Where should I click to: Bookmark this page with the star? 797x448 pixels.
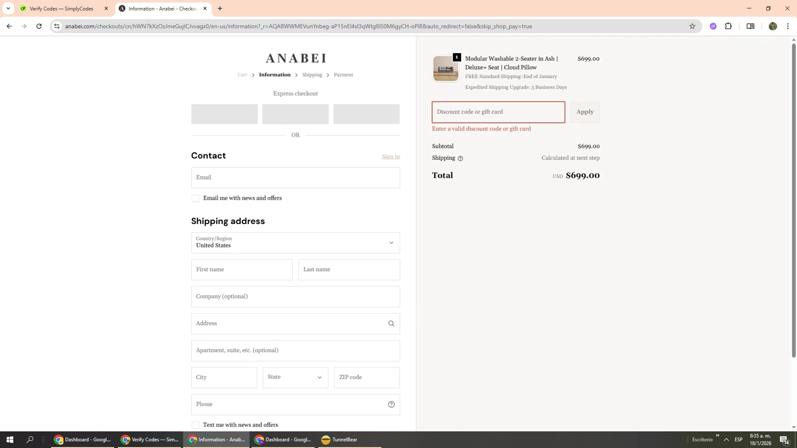692,26
